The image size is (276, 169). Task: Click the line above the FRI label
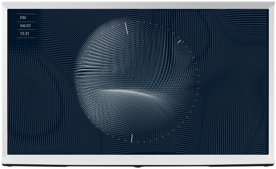tap(26, 14)
